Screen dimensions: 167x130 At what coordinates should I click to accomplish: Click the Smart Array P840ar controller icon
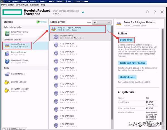click(x=7, y=33)
